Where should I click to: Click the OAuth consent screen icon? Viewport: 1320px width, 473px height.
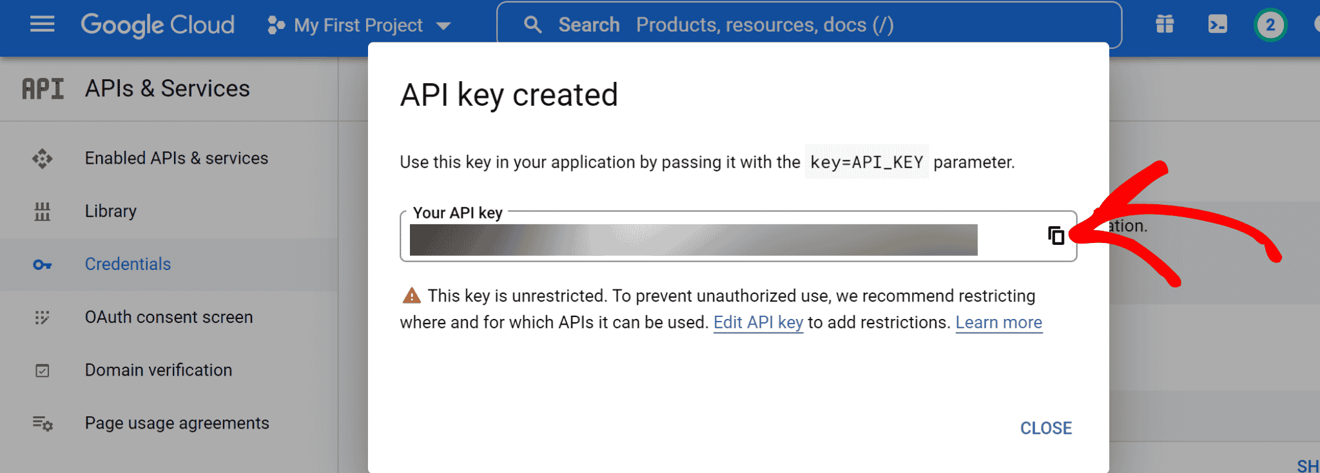[42, 318]
